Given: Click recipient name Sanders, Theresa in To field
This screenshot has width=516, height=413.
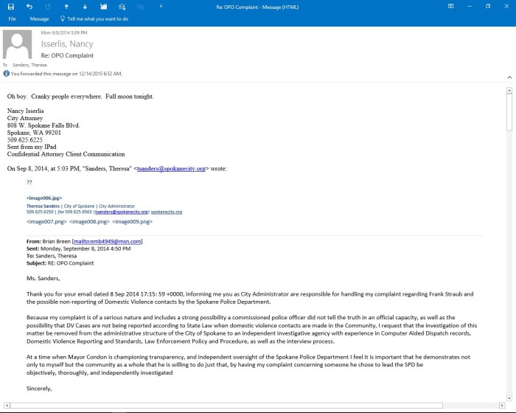Looking at the screenshot, I should 31,65.
